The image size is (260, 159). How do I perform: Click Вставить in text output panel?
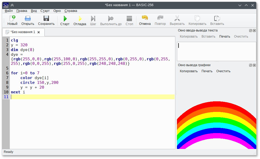pyautogui.click(x=208, y=37)
